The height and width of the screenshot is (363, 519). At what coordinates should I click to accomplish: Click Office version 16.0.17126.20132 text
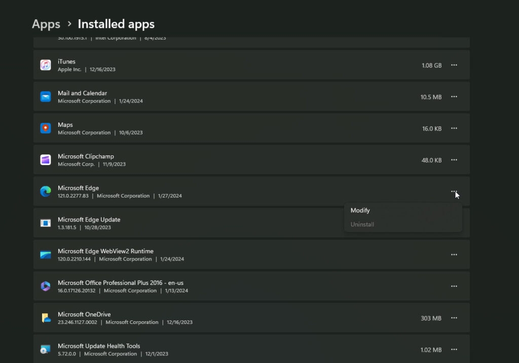pyautogui.click(x=77, y=291)
